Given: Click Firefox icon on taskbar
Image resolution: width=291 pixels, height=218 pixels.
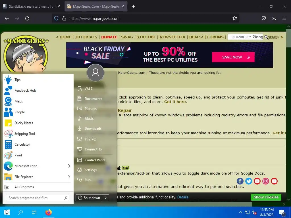Looking at the screenshot, I should pos(49,212).
